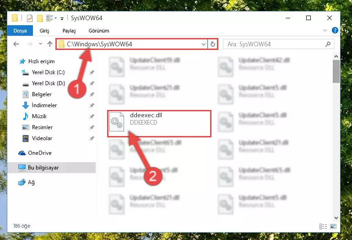Close the SysWOW64 window
Viewport: 352px width, 240px height.
(x=329, y=18)
